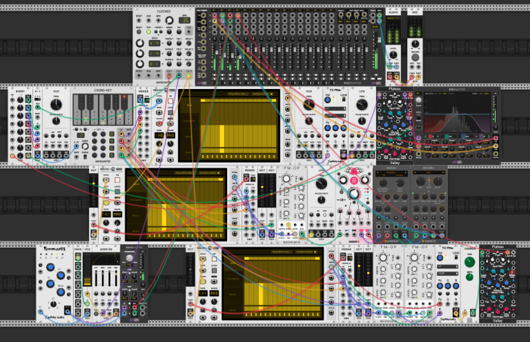This screenshot has height=342, width=530.
Task: Select the top-left knob on REVERB1 module
Action: pyautogui.click(x=420, y=181)
